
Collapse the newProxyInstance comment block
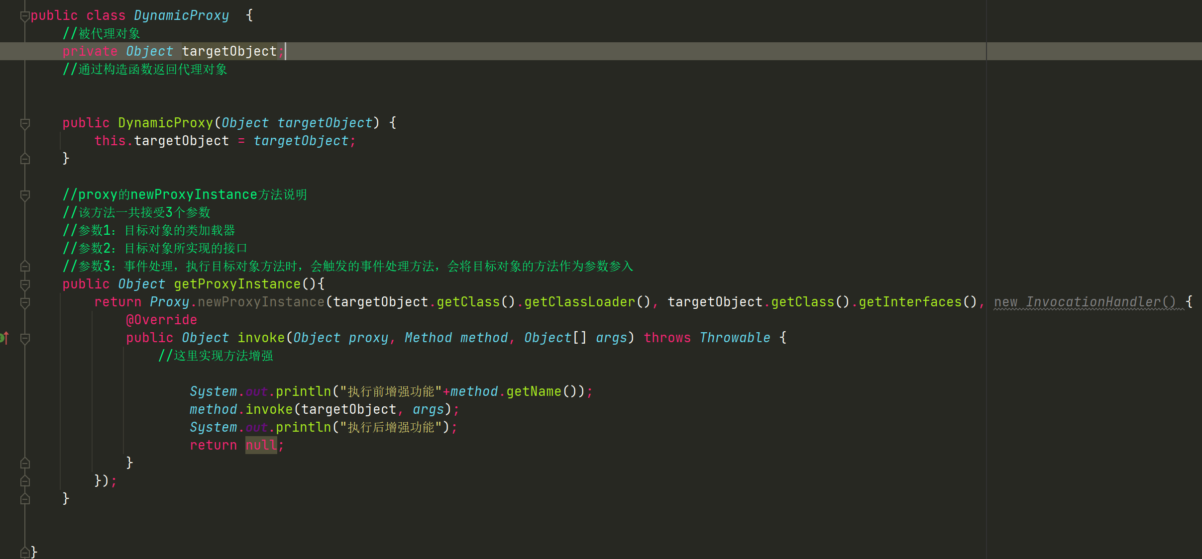pos(25,195)
